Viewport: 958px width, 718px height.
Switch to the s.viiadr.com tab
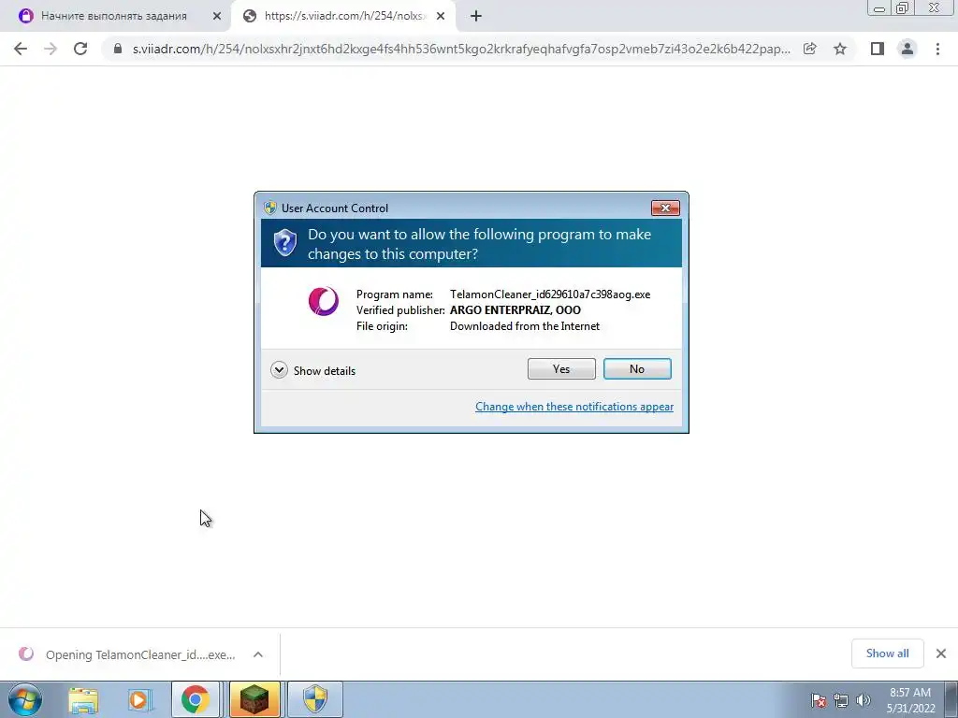point(345,16)
